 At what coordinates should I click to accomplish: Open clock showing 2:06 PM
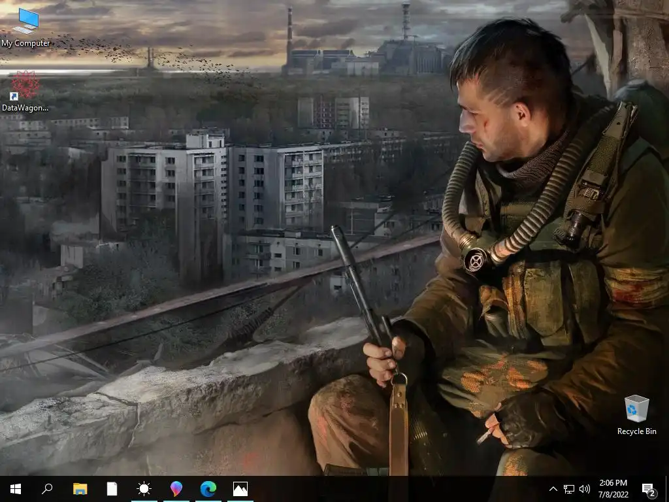[613, 489]
